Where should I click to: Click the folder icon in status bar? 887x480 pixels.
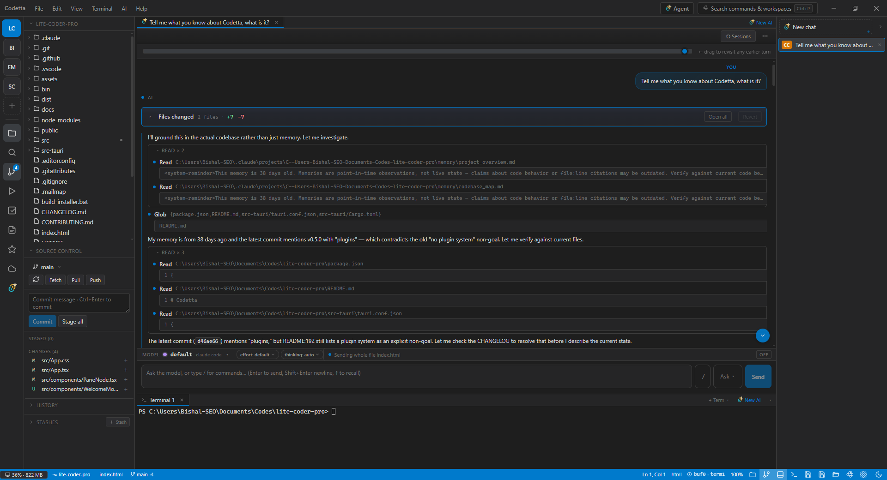pos(753,474)
